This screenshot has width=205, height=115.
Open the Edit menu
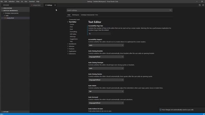click(x=6, y=2)
